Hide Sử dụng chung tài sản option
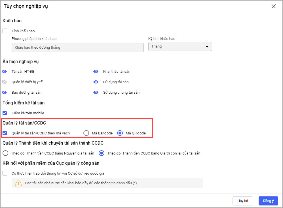Screen dimensions: 283x208 tap(96, 93)
